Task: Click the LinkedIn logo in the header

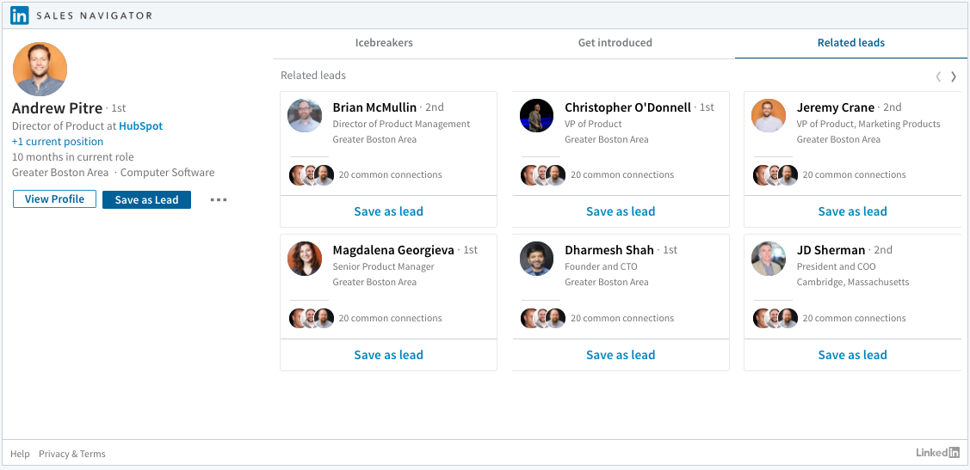Action: pos(20,15)
